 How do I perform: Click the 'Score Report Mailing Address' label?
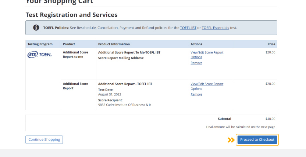point(121,58)
